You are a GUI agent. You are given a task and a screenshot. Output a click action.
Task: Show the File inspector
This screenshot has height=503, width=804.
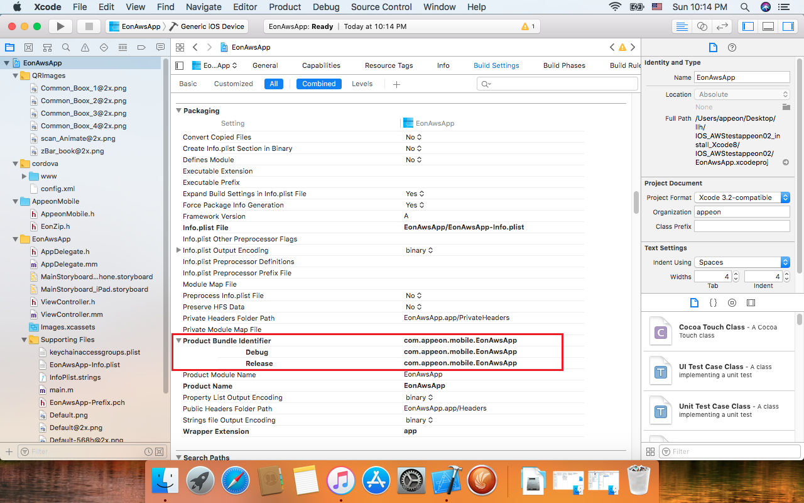713,47
